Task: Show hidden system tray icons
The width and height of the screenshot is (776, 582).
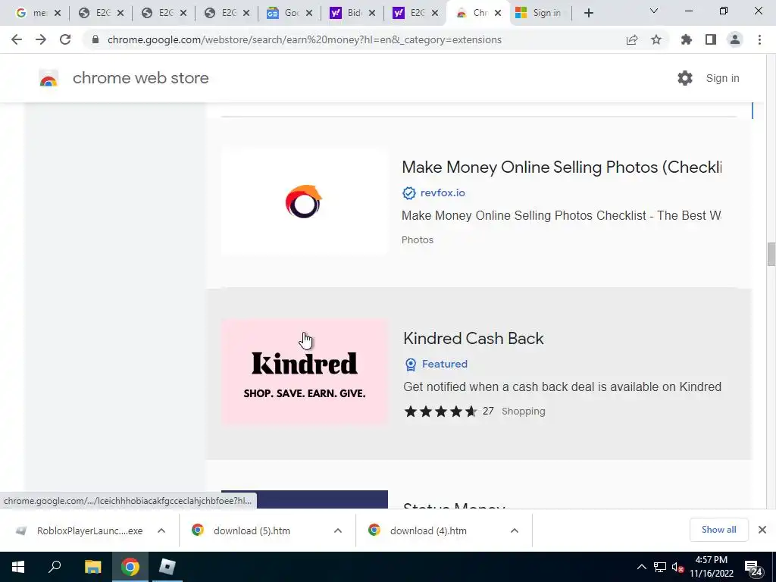Action: (x=641, y=567)
